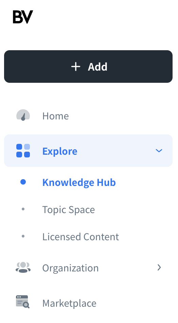Click the gray bullet beside Topic Space

[23, 209]
